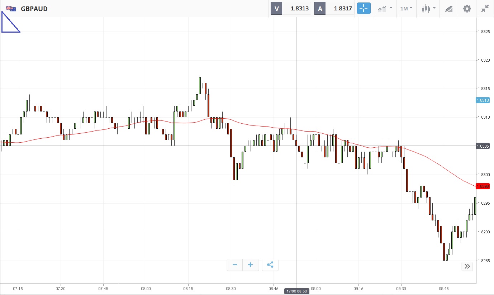494x295 pixels.
Task: Click the blue 1,8313 price label
Action: pos(483,100)
